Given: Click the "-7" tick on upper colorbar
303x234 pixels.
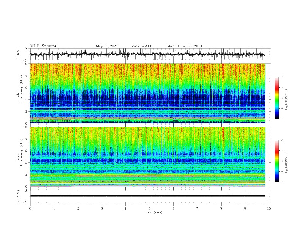Looking at the screenshot, I should [x=282, y=119].
